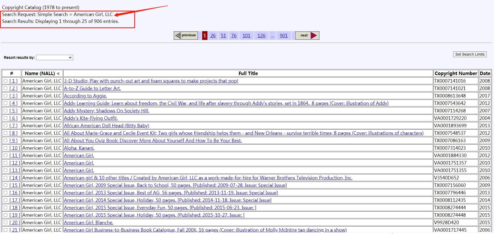Click copyright number V9928D420
The width and height of the screenshot is (494, 234).
point(446,223)
